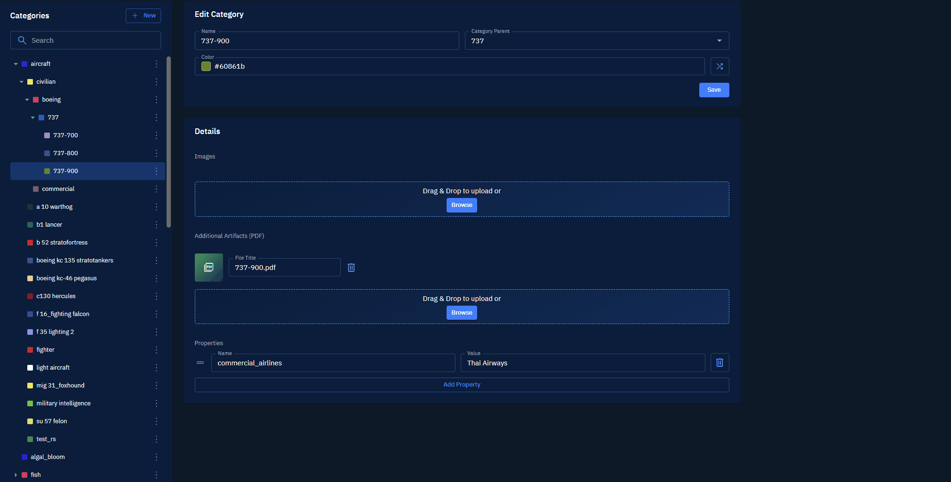The image size is (951, 482).
Task: Click the Save button
Action: 714,90
